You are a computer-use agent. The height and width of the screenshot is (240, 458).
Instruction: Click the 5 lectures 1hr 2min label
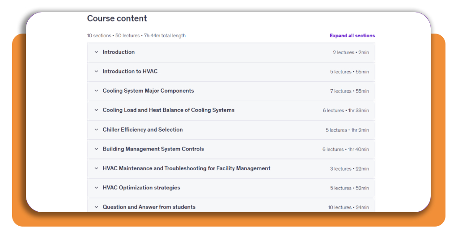click(x=347, y=130)
